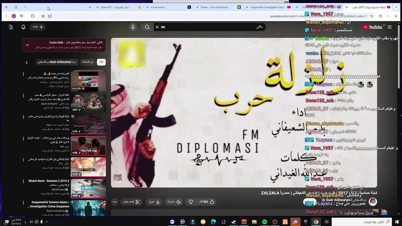The height and width of the screenshot is (226, 402).
Task: Open options for Suspenseful Tension Music video
Action: coord(23,203)
